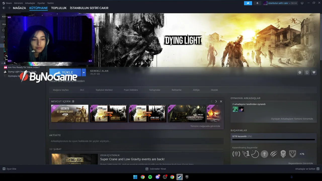Open Epic Games Launcher from the taskbar
The height and width of the screenshot is (181, 322).
[x=187, y=177]
